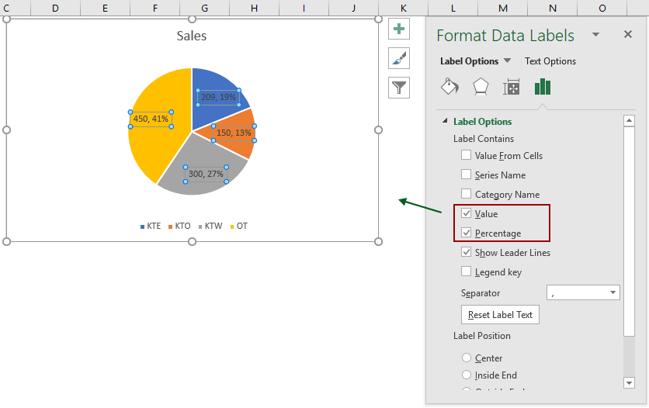This screenshot has height=408, width=649.
Task: Open the Chart Styles brush icon
Action: point(399,58)
